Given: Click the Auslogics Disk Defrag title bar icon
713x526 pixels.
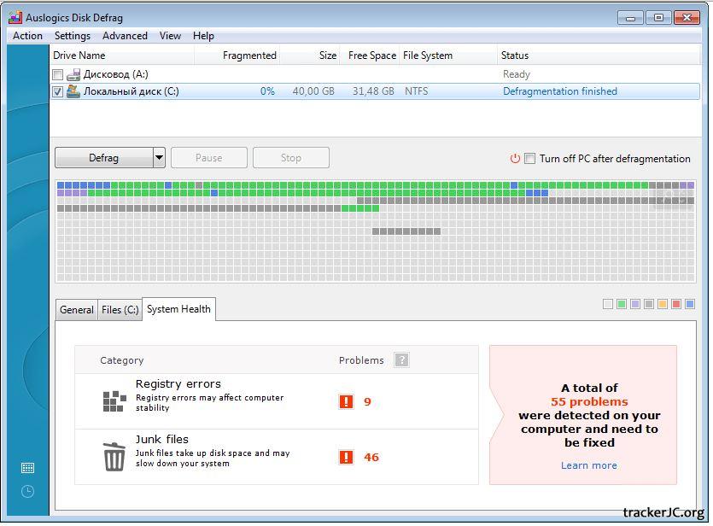Looking at the screenshot, I should (15, 16).
